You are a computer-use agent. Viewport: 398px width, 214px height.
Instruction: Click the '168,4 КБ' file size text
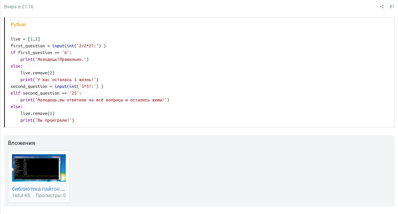21,196
